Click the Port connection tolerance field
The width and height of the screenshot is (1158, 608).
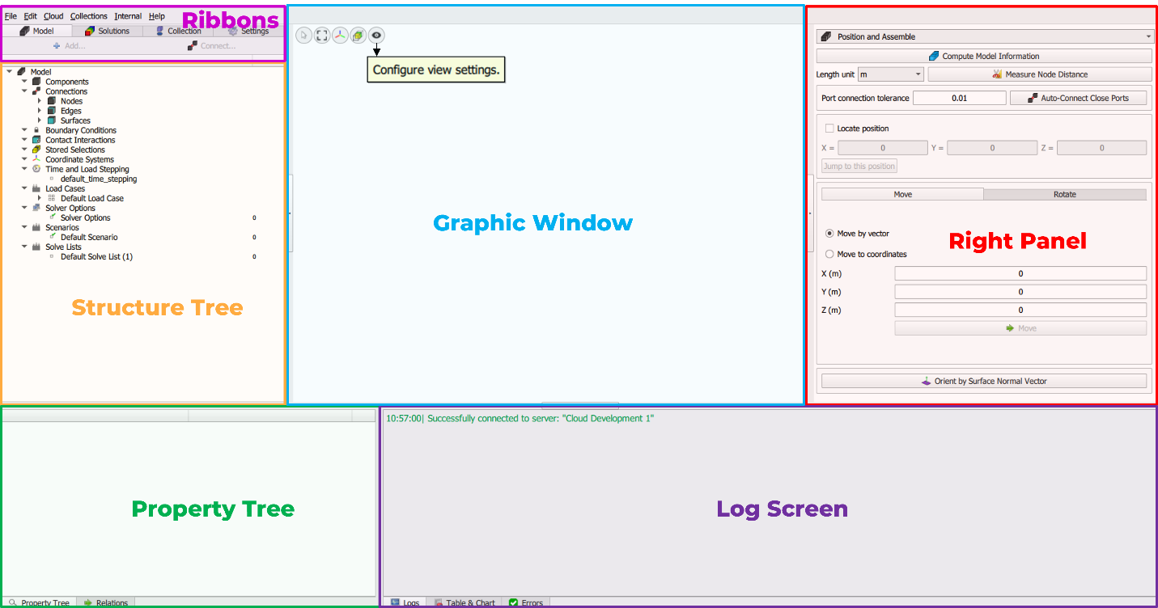point(960,98)
